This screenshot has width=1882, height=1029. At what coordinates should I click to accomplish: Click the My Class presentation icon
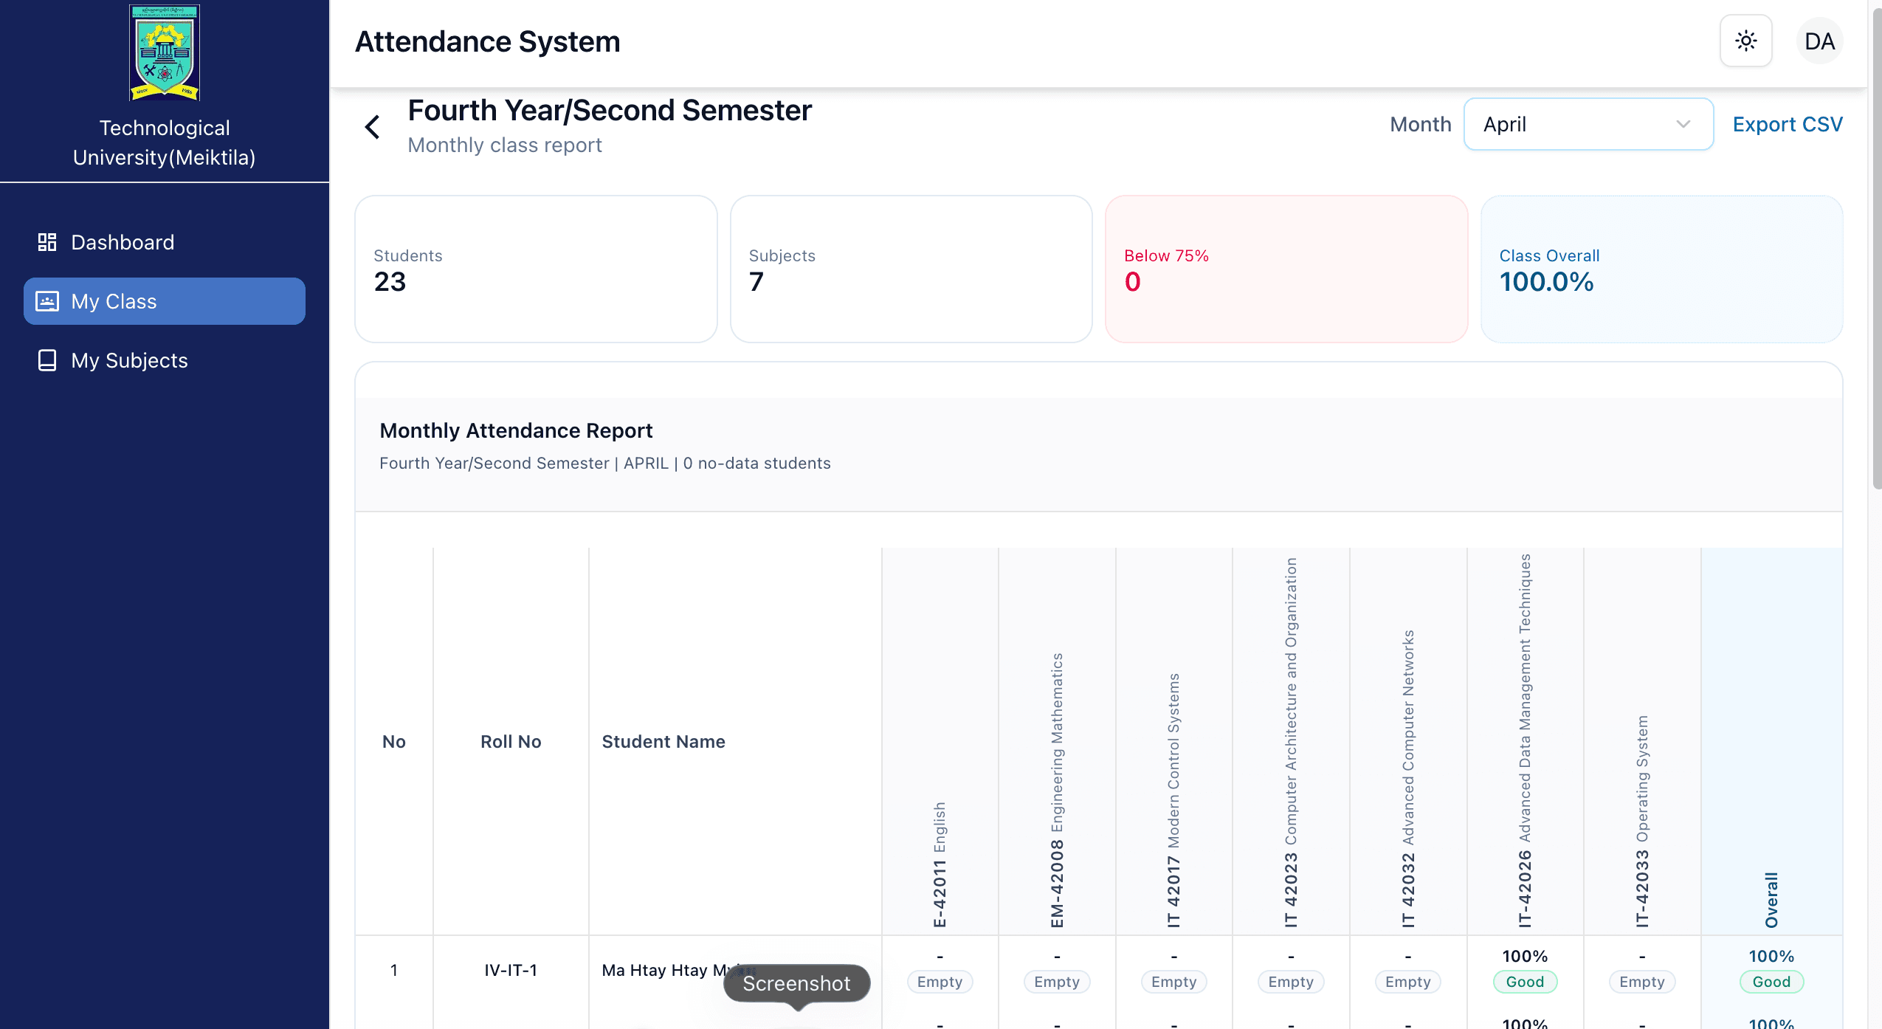click(x=47, y=301)
